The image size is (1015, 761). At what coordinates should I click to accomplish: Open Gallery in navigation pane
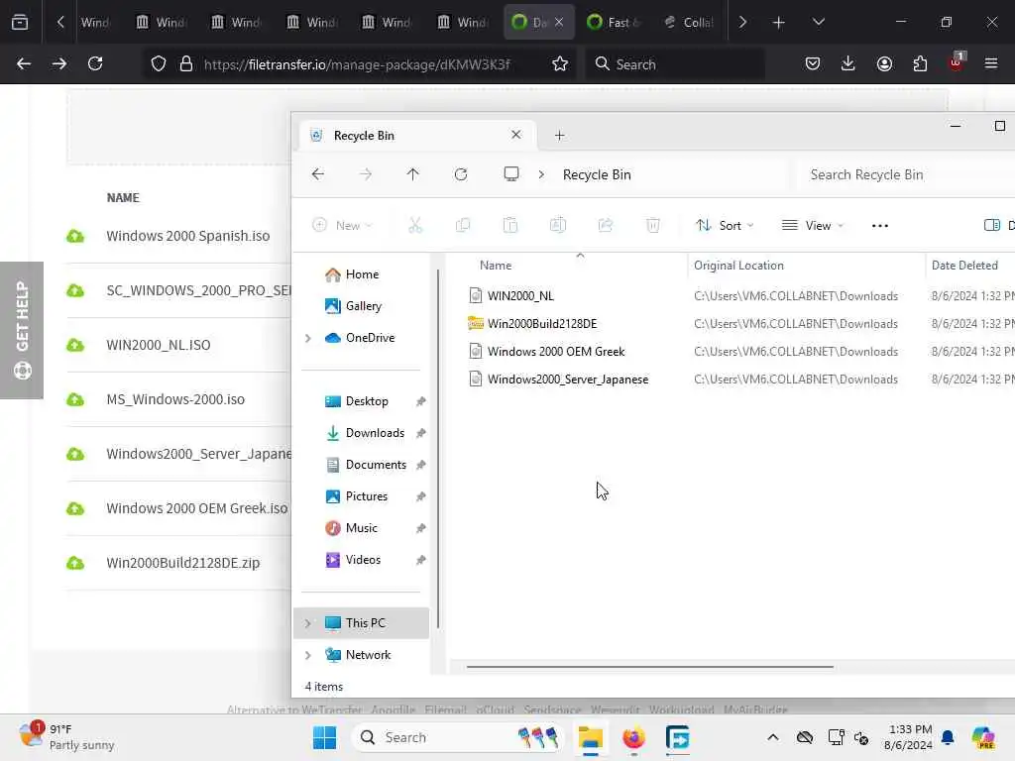pyautogui.click(x=363, y=306)
